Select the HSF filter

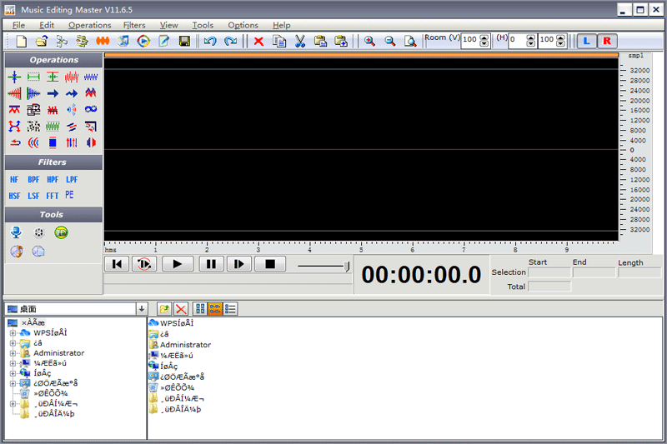pyautogui.click(x=14, y=196)
